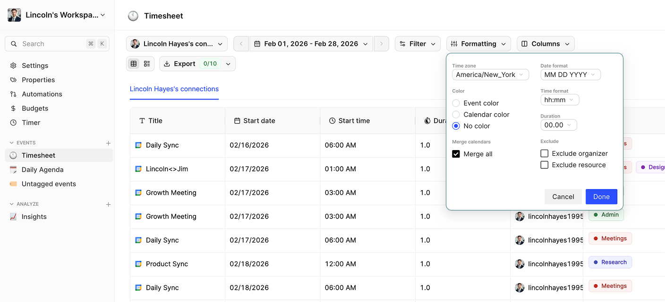Click the Start date column calendar icon
665x302 pixels.
tap(237, 121)
